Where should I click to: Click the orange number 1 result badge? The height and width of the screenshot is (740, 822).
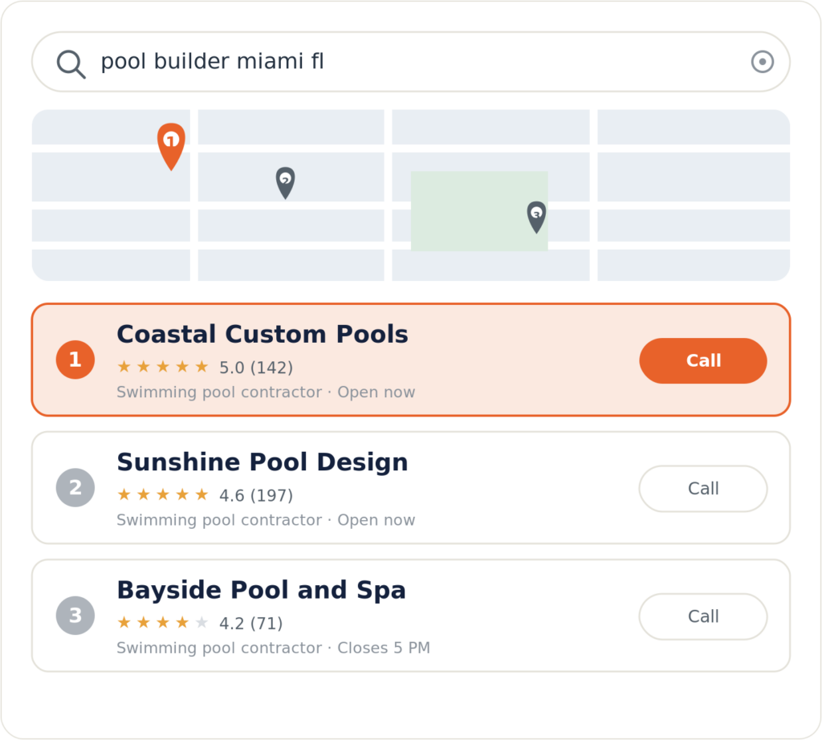pos(75,360)
